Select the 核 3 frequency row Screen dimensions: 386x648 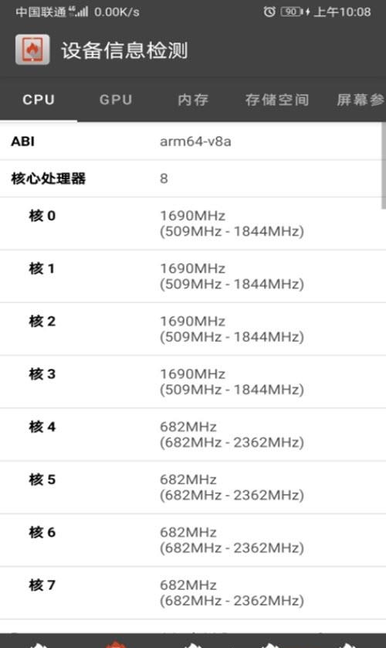point(191,381)
